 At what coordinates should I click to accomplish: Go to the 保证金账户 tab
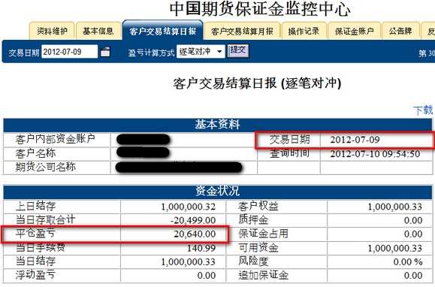(355, 31)
